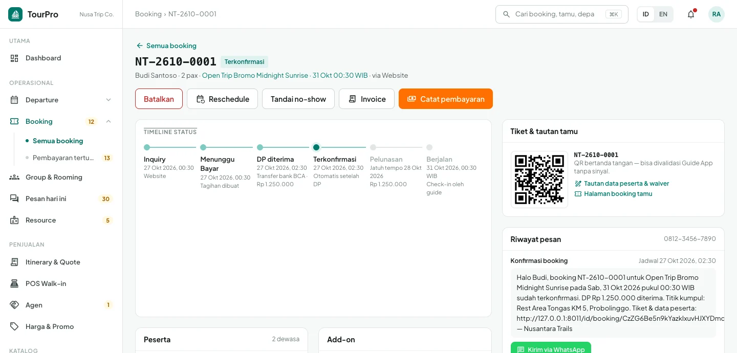Viewport: 737px width, 353px height.
Task: Click the Dashboard grid icon
Action: pyautogui.click(x=14, y=58)
